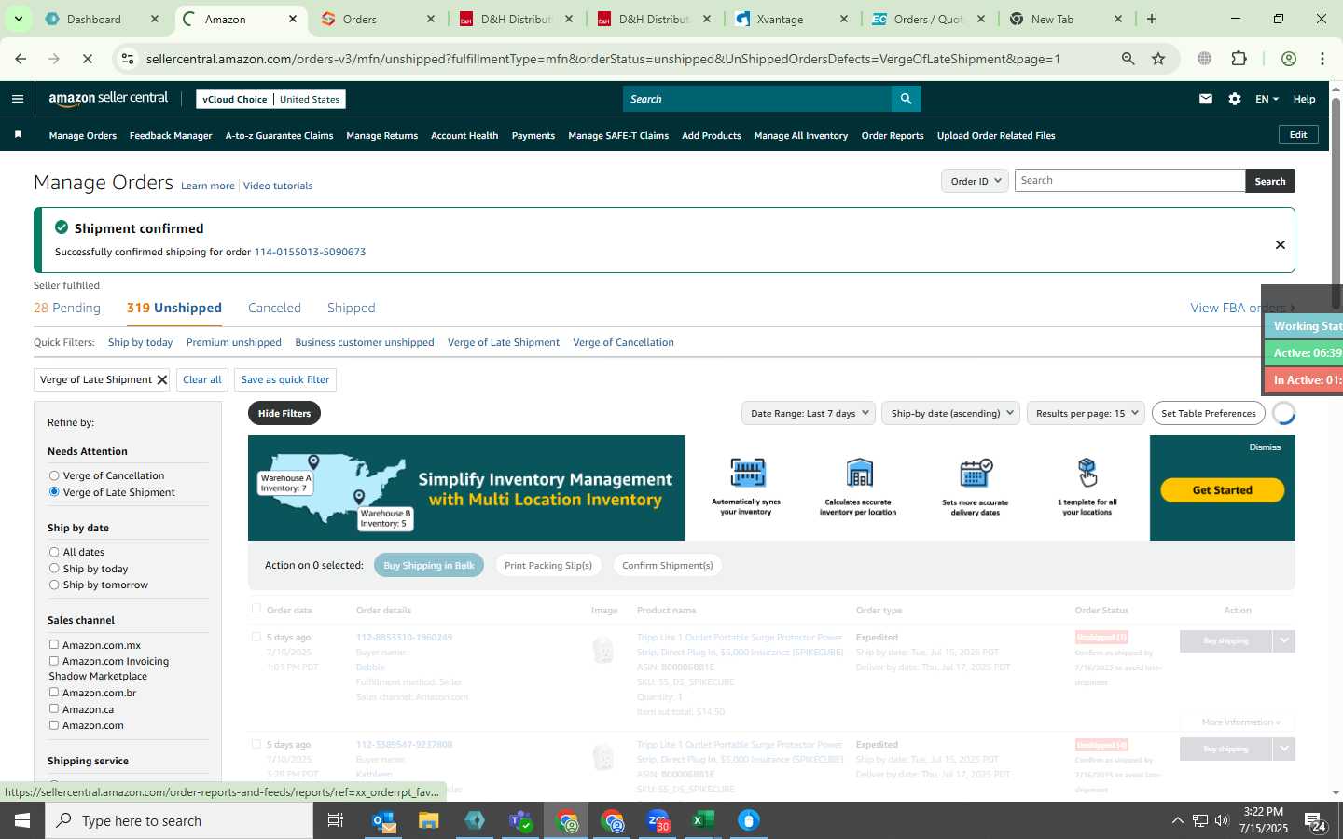Open order link 114-0155013-5090673
The image size is (1343, 839).
[x=310, y=252]
